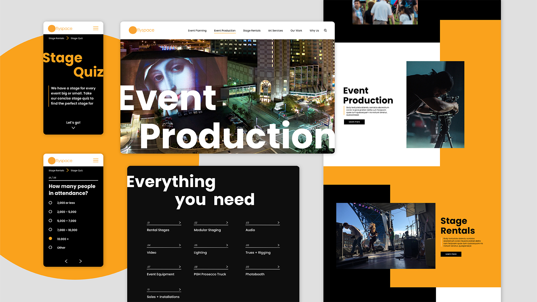Screen dimensions: 537x302
Task: Expand Event Equipment arrow (07)
Action: point(180,267)
